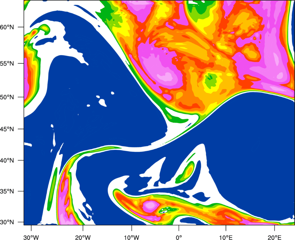Screen dimensions: 295x240
Task: Click the 30°N latitude label
Action: 7,222
